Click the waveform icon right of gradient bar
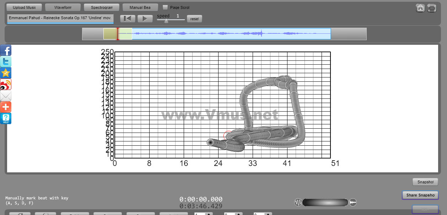Image resolution: width=447 pixels, height=215 pixels. pyautogui.click(x=353, y=202)
